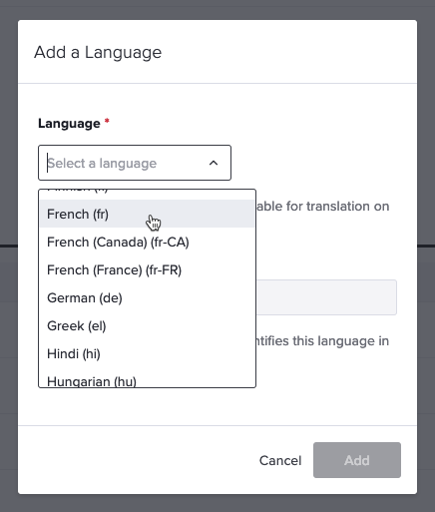Click into the Select a language field
This screenshot has height=512, width=435.
click(135, 163)
